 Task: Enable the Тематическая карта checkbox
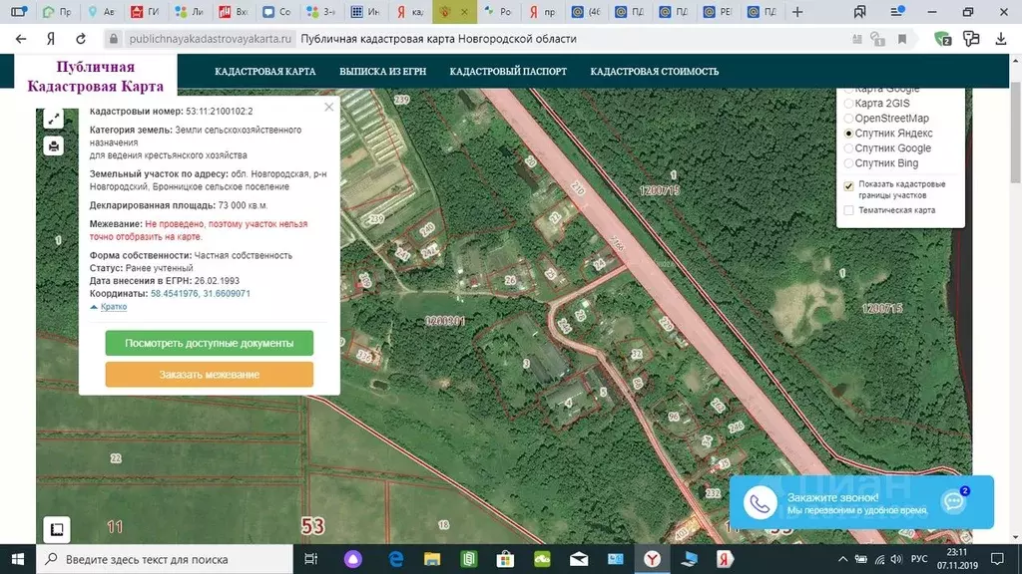coord(848,209)
